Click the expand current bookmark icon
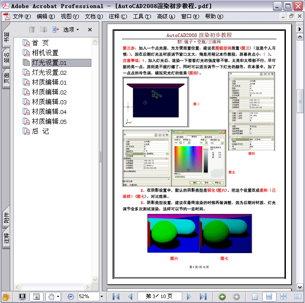305x303 pixels. click(56, 29)
